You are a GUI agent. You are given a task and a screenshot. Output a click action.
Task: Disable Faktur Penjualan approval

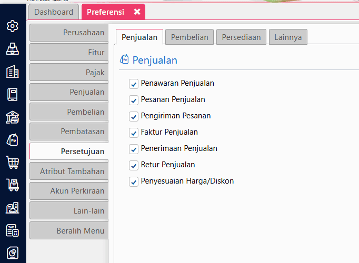(134, 133)
